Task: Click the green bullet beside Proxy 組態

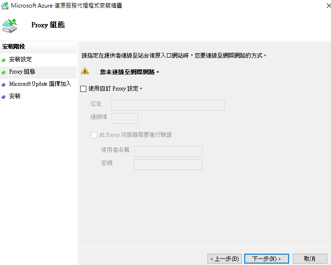Action: (3, 73)
